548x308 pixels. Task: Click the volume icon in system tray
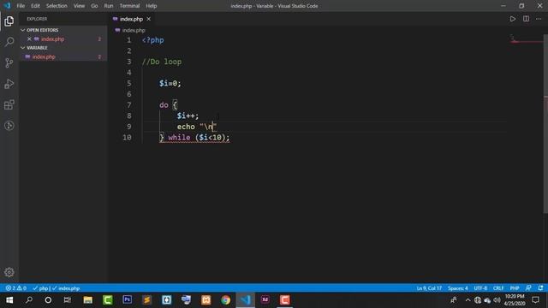click(497, 300)
